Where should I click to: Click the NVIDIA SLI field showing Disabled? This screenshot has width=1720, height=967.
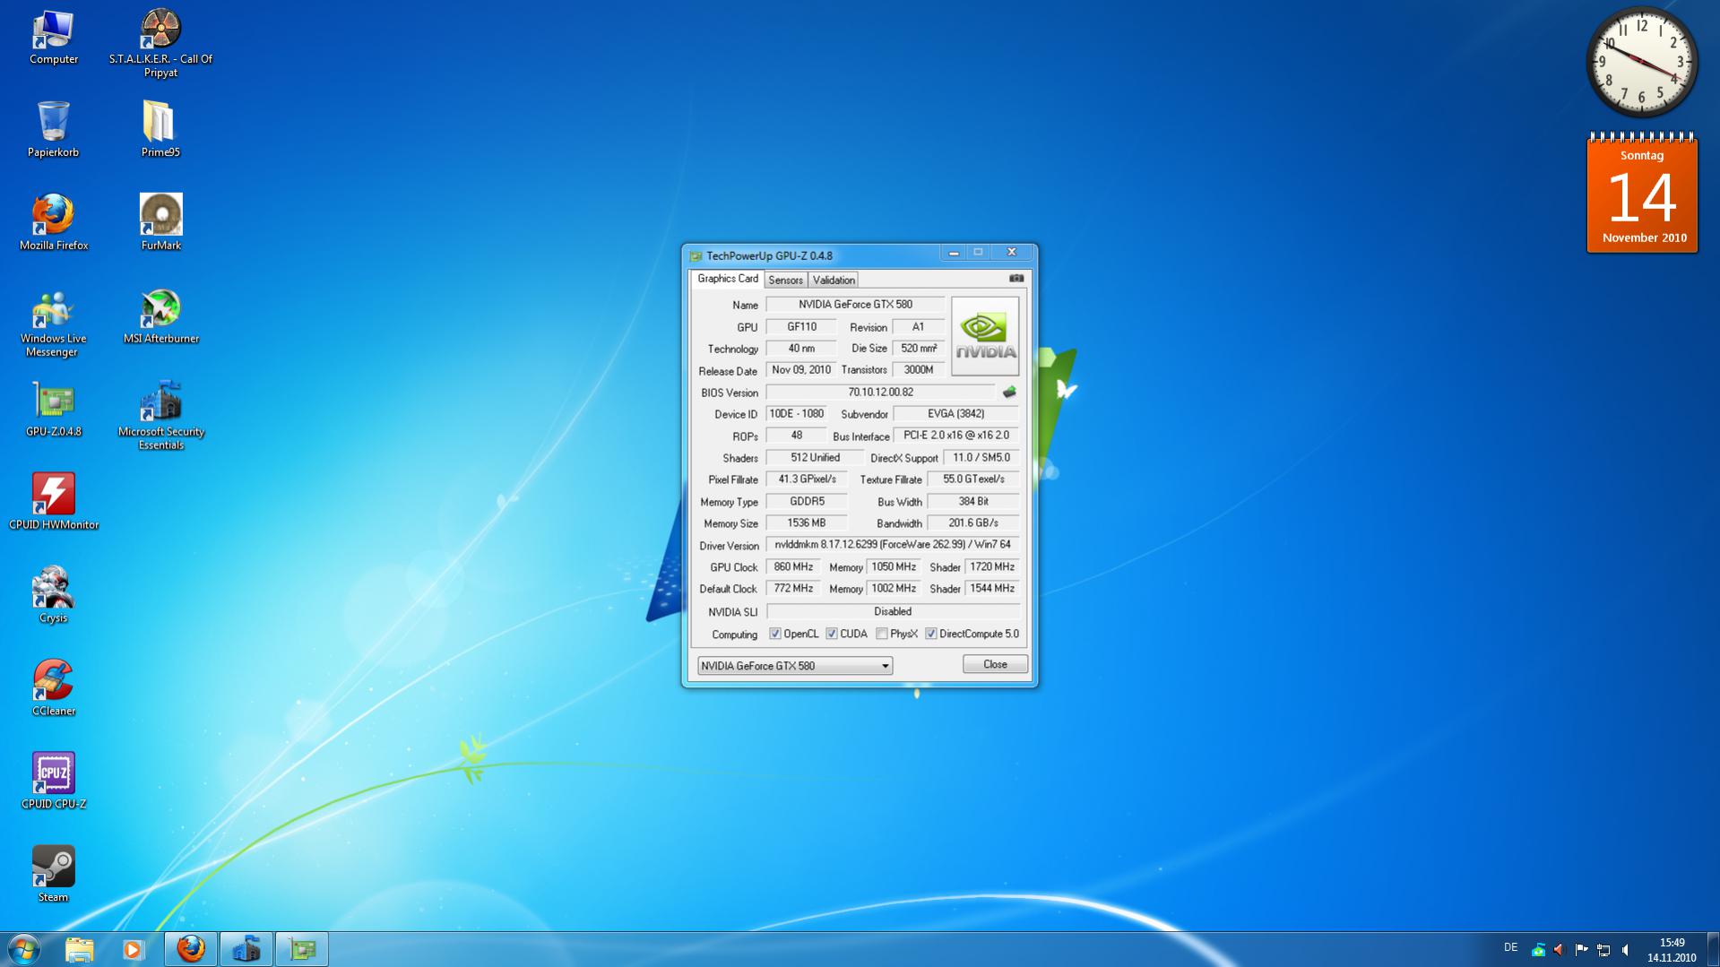pyautogui.click(x=893, y=612)
